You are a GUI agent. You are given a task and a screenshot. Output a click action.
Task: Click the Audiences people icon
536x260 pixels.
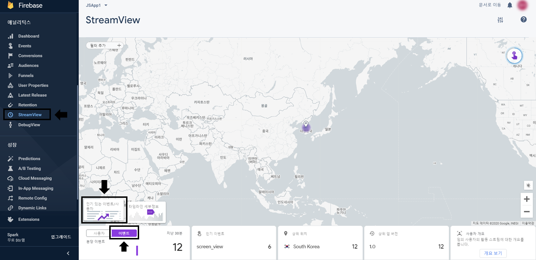(11, 65)
